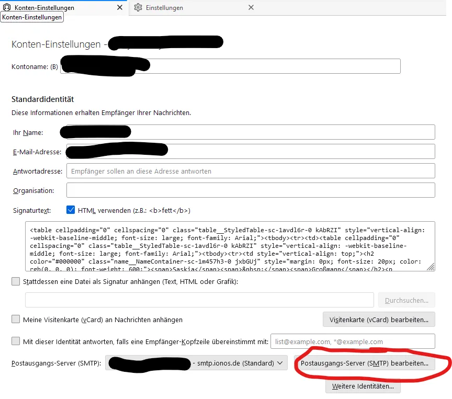Click the Durchsuchen button
Viewport: 452px width, 399px height.
[406, 300]
